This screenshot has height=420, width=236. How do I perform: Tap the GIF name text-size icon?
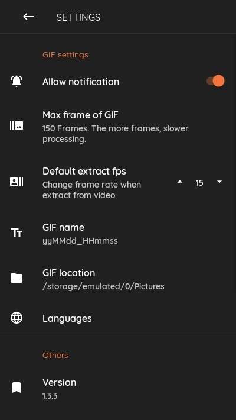tap(17, 232)
